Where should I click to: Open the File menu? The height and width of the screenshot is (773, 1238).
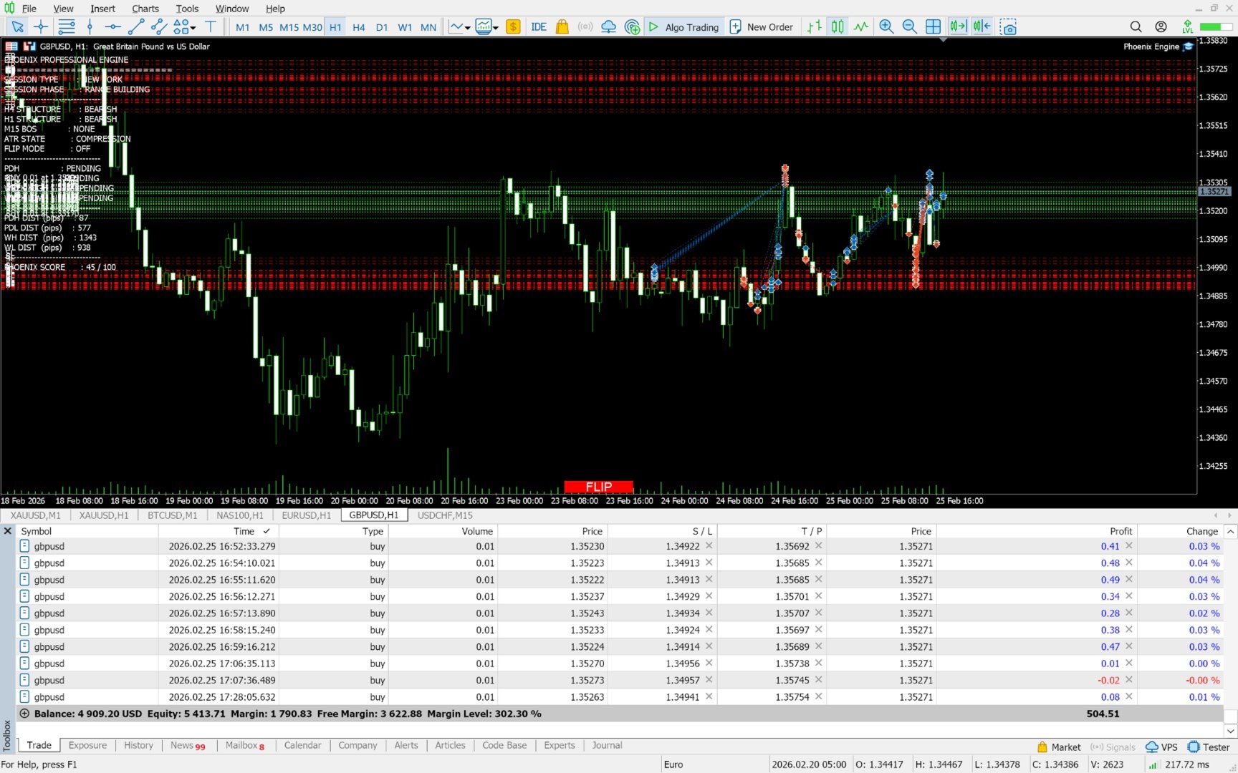tap(29, 9)
